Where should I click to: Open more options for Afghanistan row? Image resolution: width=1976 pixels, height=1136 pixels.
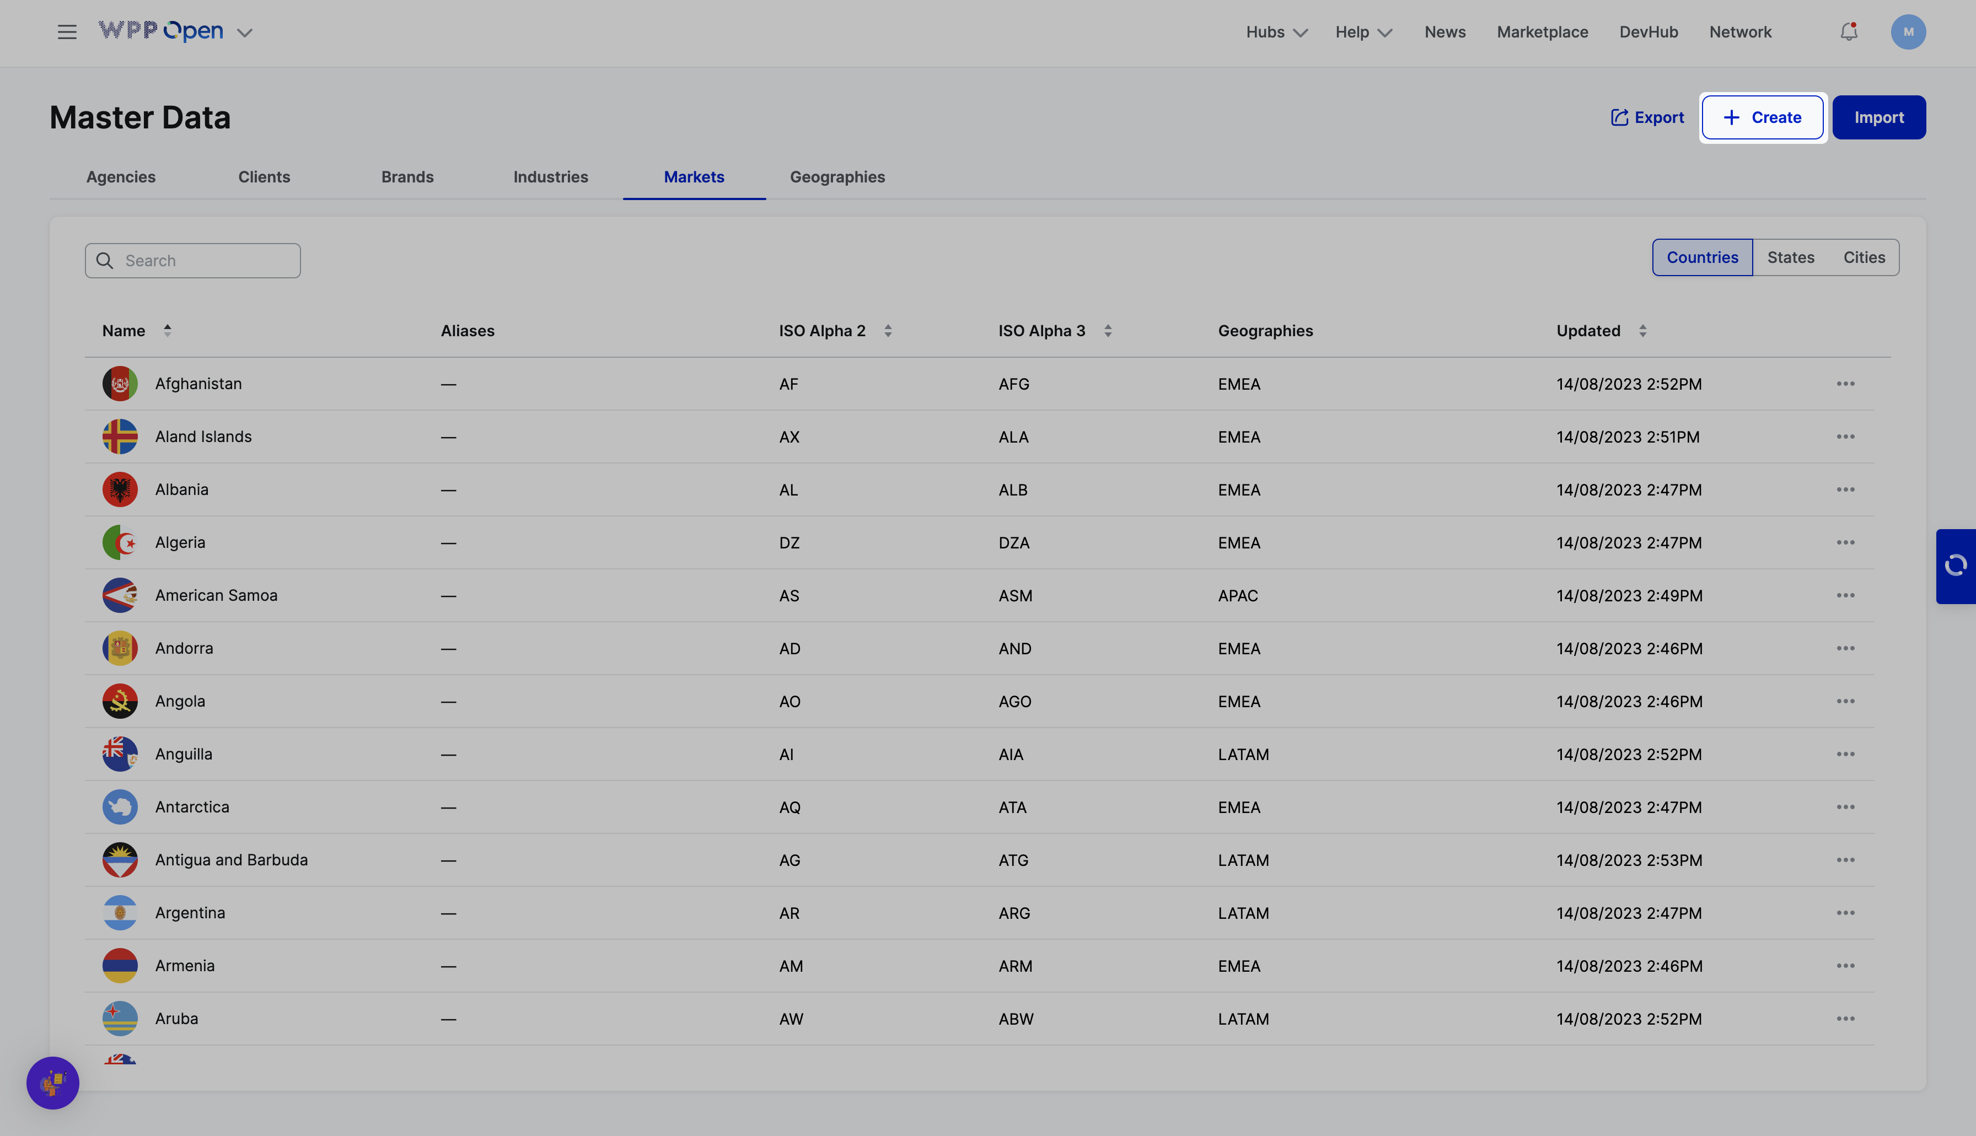1845,384
